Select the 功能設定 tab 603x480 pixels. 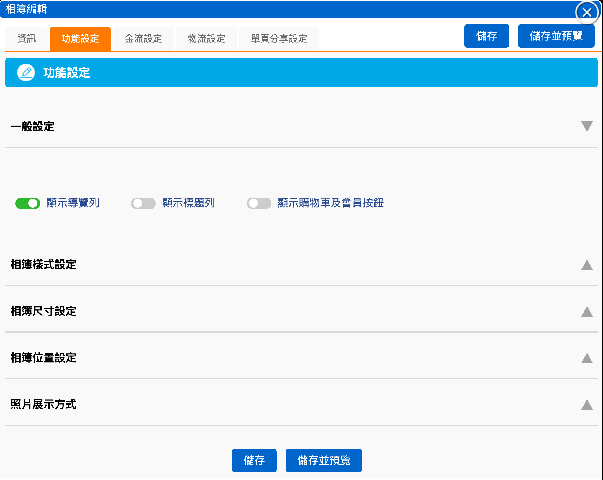(80, 39)
